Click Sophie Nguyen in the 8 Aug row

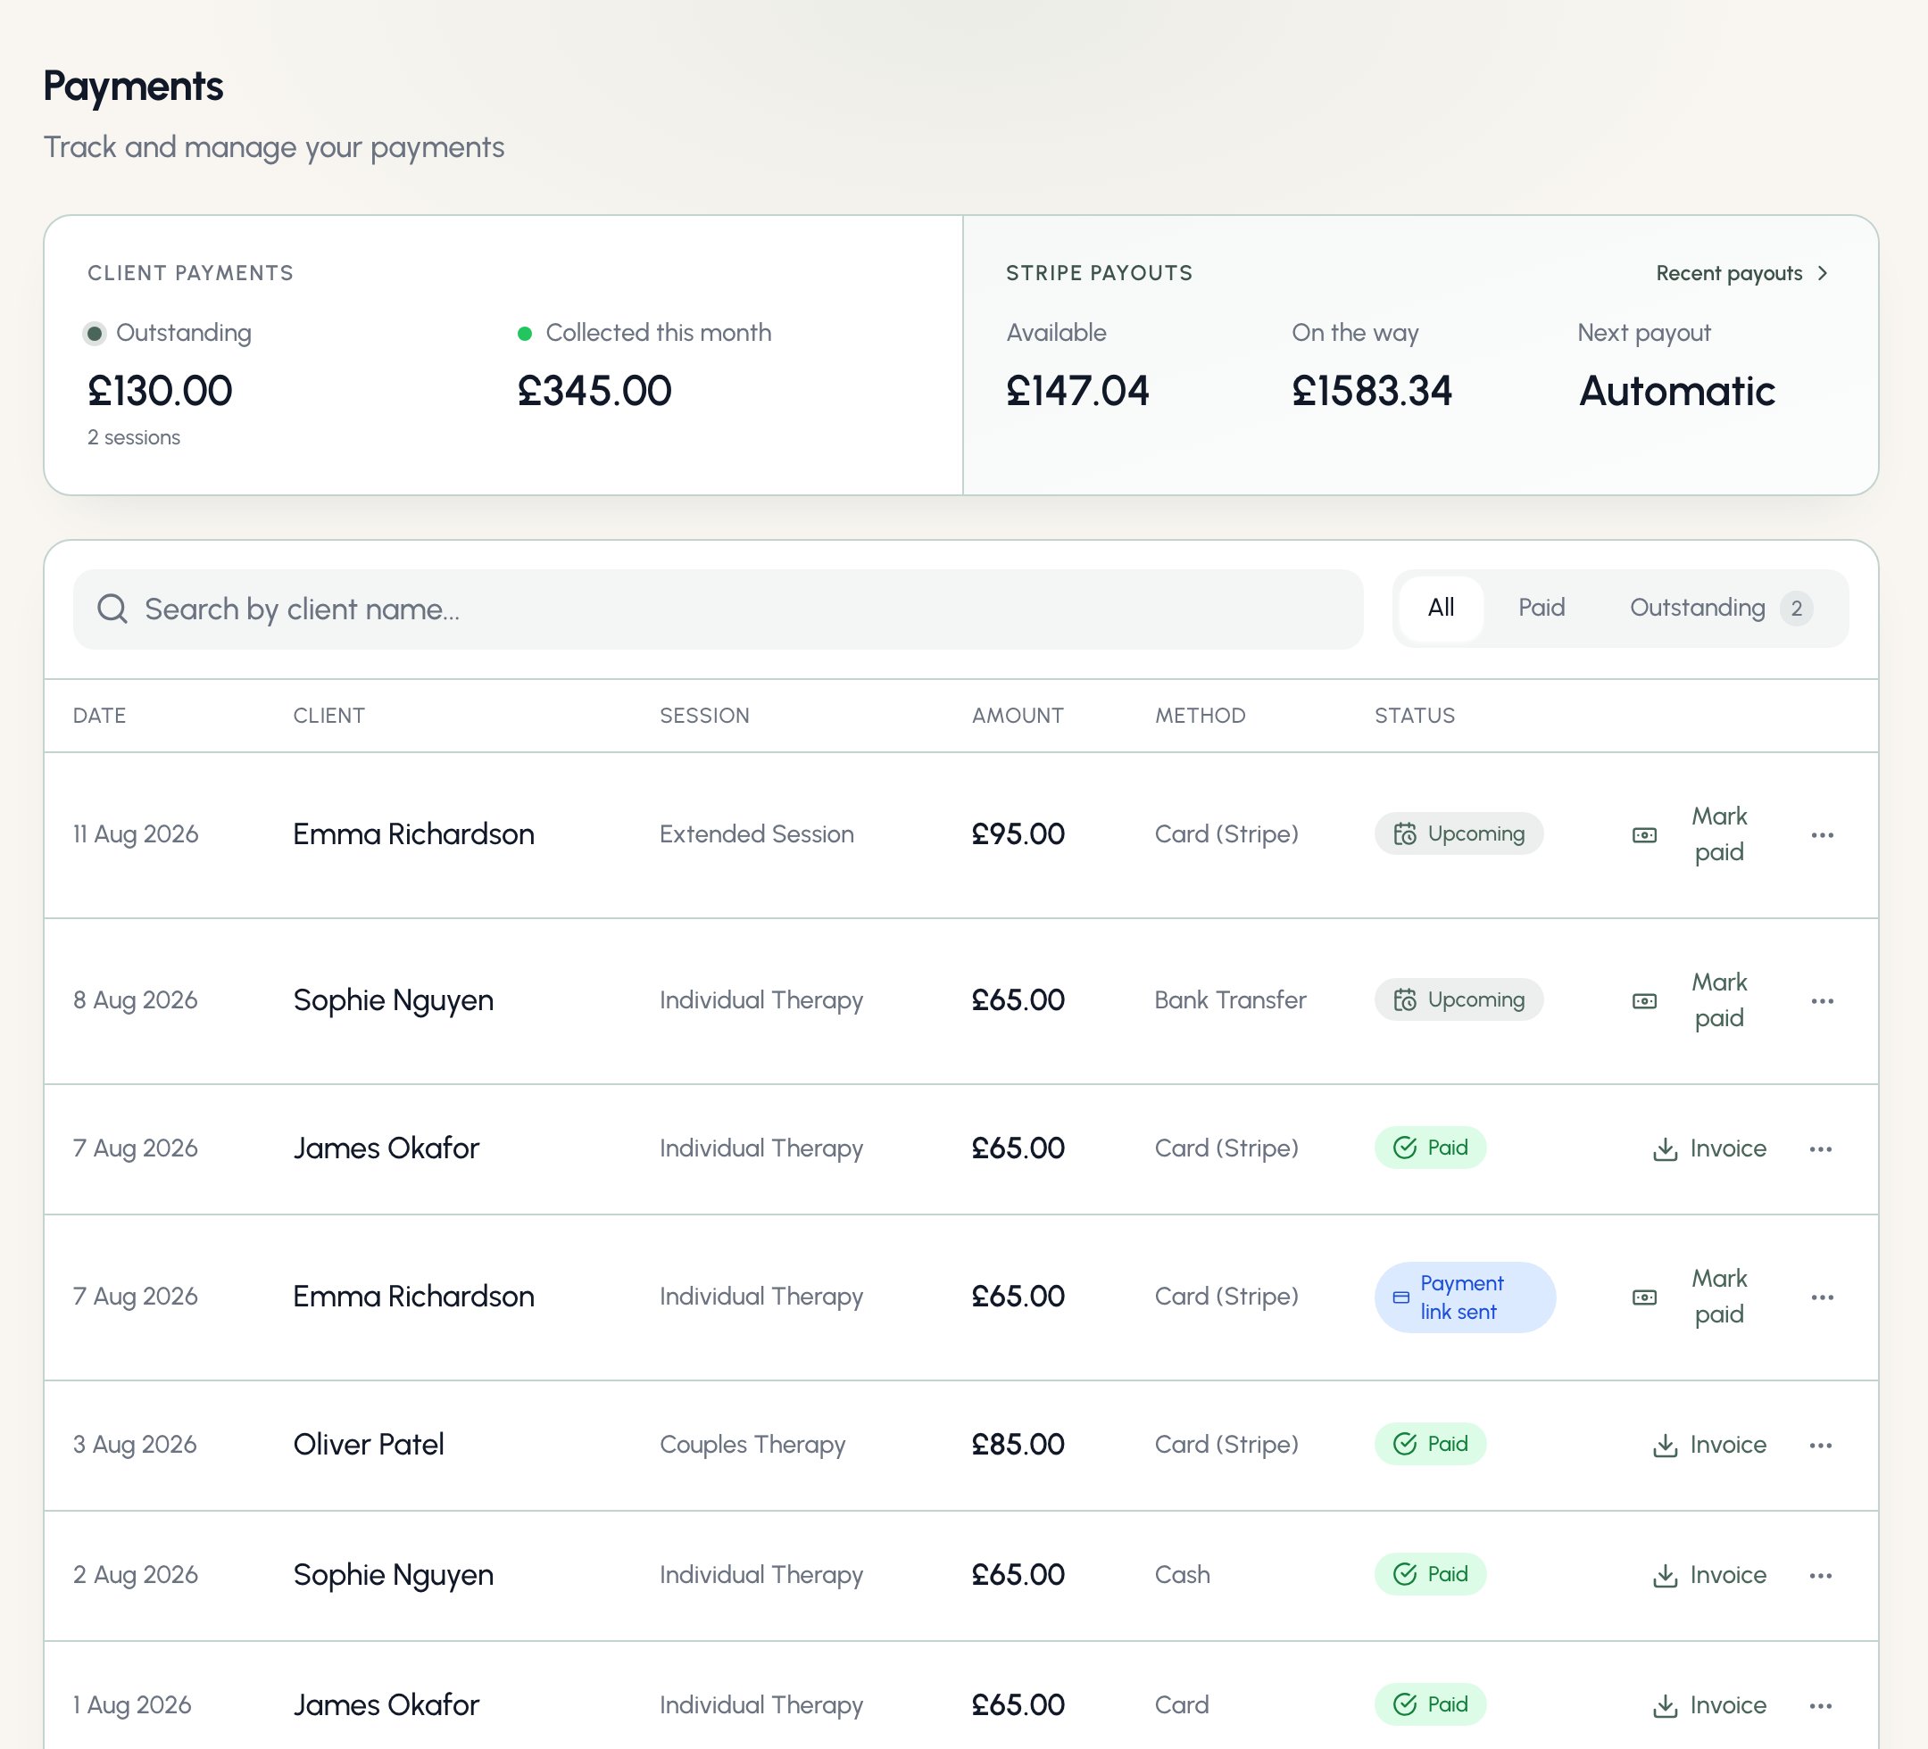pos(393,1000)
